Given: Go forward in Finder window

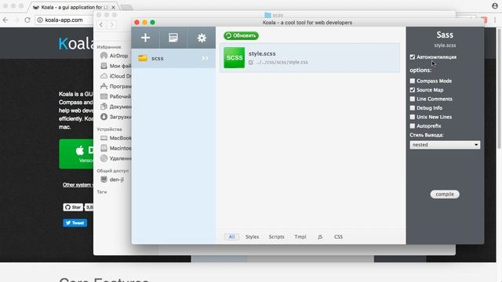Looking at the screenshot, I should point(111,24).
